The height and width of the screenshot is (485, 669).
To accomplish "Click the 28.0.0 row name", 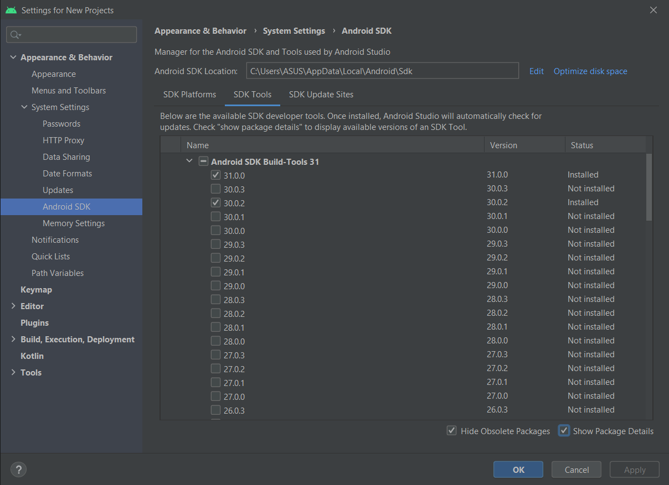I will pos(234,341).
